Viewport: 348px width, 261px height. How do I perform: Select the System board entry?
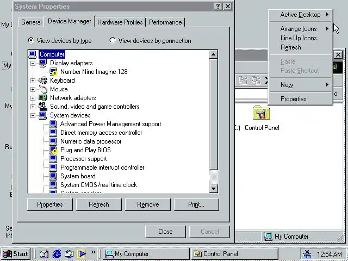[78, 176]
